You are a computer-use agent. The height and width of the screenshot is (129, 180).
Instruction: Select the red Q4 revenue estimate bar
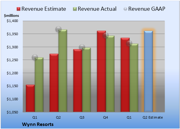(x=101, y=71)
